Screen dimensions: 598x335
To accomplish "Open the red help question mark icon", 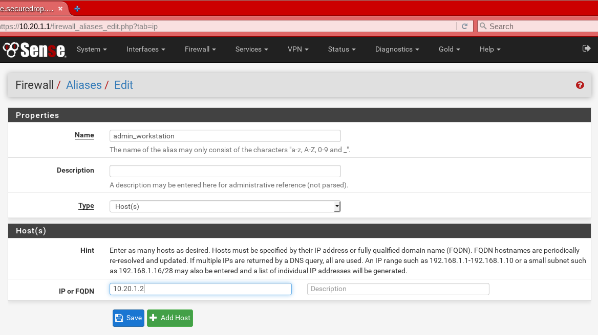I will pyautogui.click(x=580, y=85).
